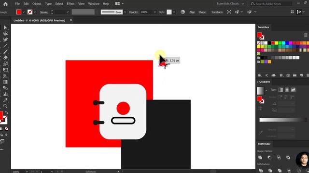The width and height of the screenshot is (309, 173).
Task: Click the Align button in control bar
Action: click(x=192, y=12)
